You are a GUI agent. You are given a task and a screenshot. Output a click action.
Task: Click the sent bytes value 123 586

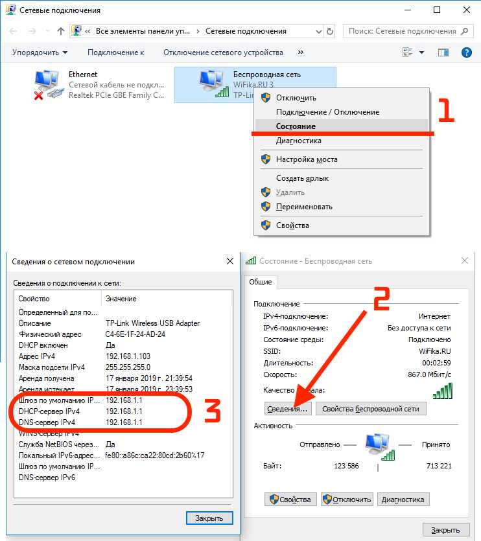pyautogui.click(x=346, y=466)
